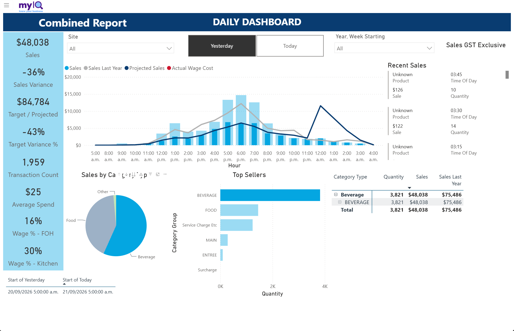Click the 10 Quantity value in Recent Sales
The width and height of the screenshot is (514, 331).
click(x=453, y=90)
